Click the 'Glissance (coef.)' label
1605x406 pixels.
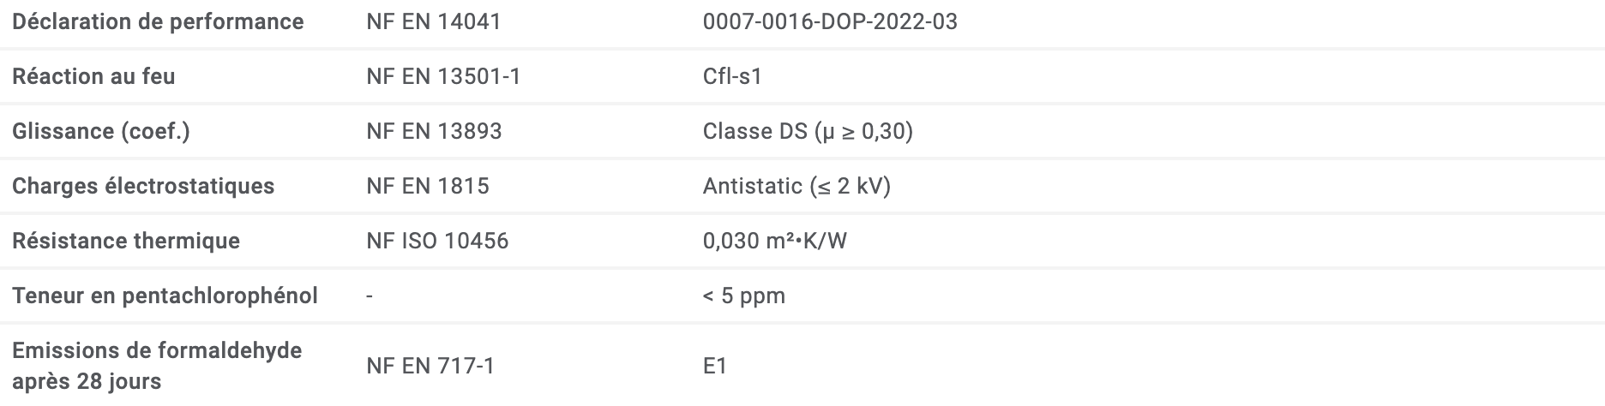tap(100, 131)
